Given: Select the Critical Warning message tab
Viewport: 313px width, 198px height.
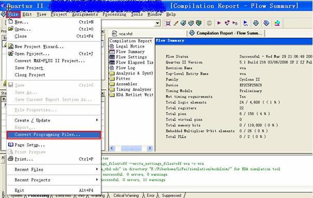Looking at the screenshot, I should 126,195.
